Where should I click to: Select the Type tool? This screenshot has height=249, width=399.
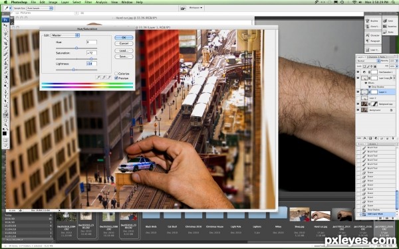pyautogui.click(x=5, y=96)
